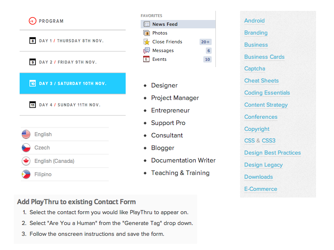Select the Canadian flag icon
Image resolution: width=334 pixels, height=250 pixels.
(x=26, y=161)
